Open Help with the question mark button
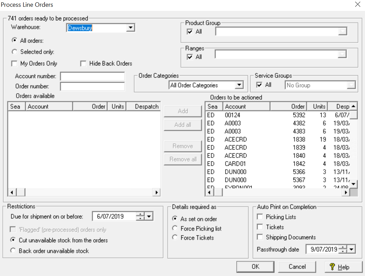Image resolution: width=365 pixels, height=276 pixels. click(x=343, y=267)
